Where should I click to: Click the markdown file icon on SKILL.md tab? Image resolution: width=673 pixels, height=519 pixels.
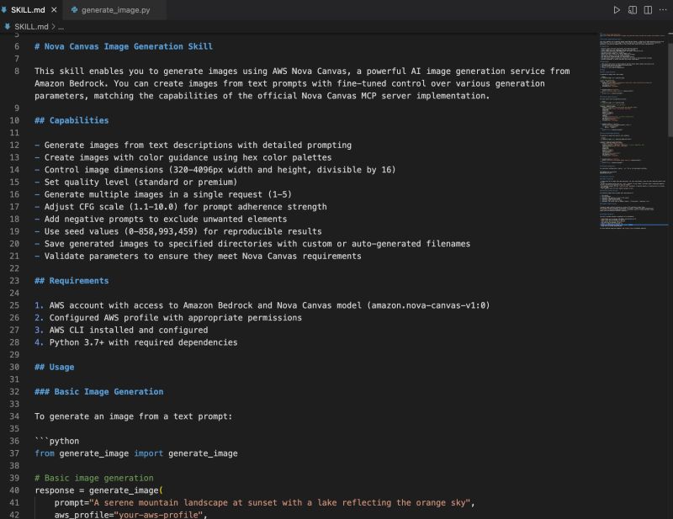coord(4,10)
